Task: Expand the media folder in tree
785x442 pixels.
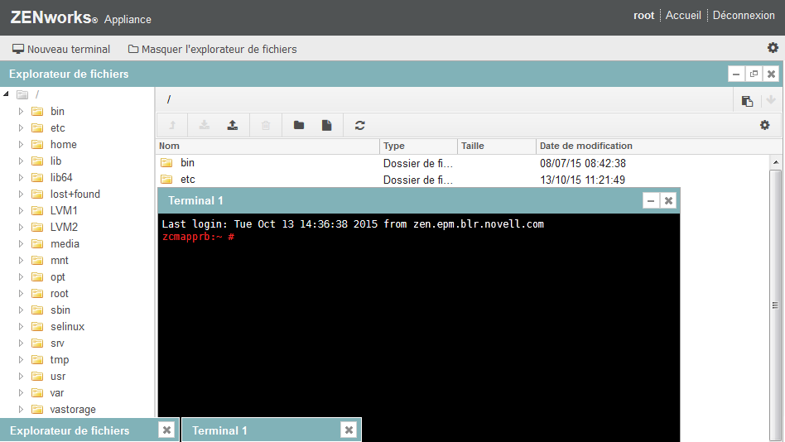Action: pyautogui.click(x=21, y=244)
